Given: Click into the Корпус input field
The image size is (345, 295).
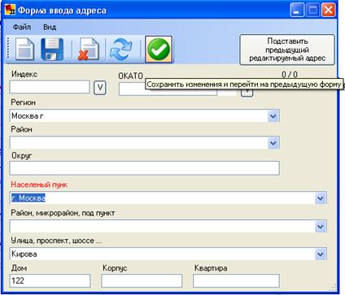Looking at the screenshot, I should pos(142,280).
